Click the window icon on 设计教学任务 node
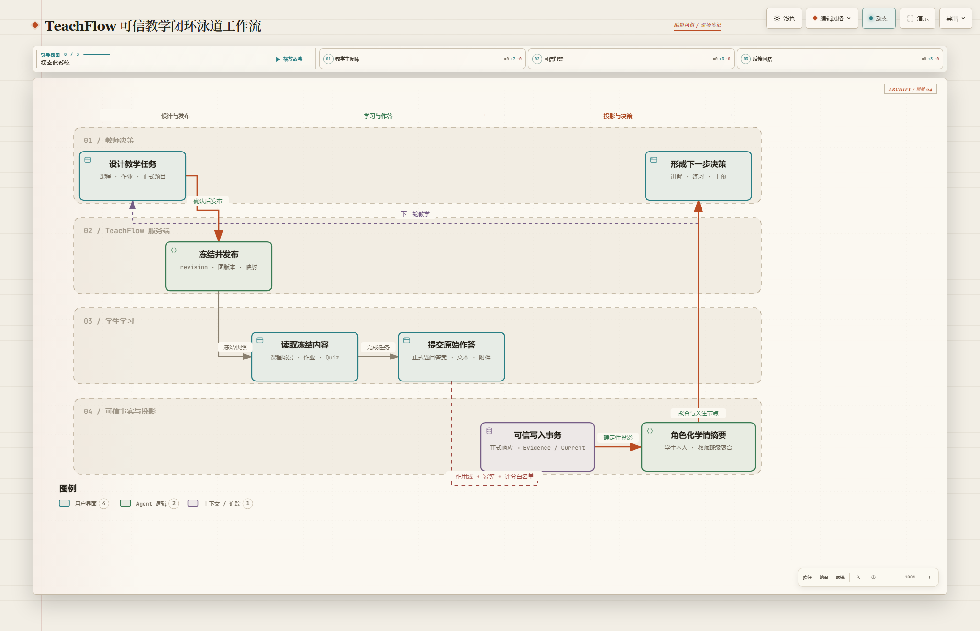 [88, 160]
